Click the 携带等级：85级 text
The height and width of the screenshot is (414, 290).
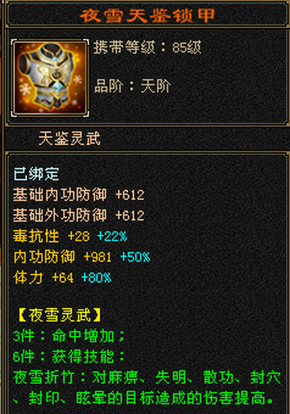tap(147, 47)
